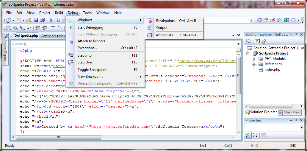The height and width of the screenshot is (151, 307).
Task: Open the Solution Explorer window position menu
Action: click(x=291, y=35)
